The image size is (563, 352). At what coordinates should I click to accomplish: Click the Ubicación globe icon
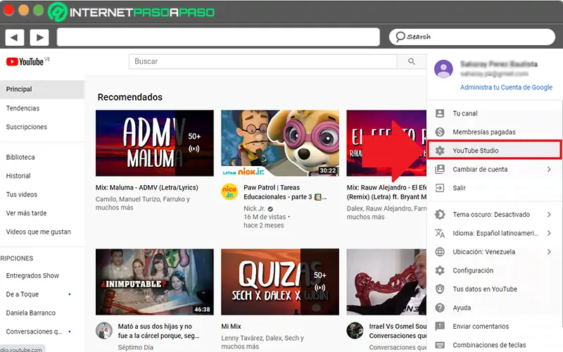click(440, 252)
